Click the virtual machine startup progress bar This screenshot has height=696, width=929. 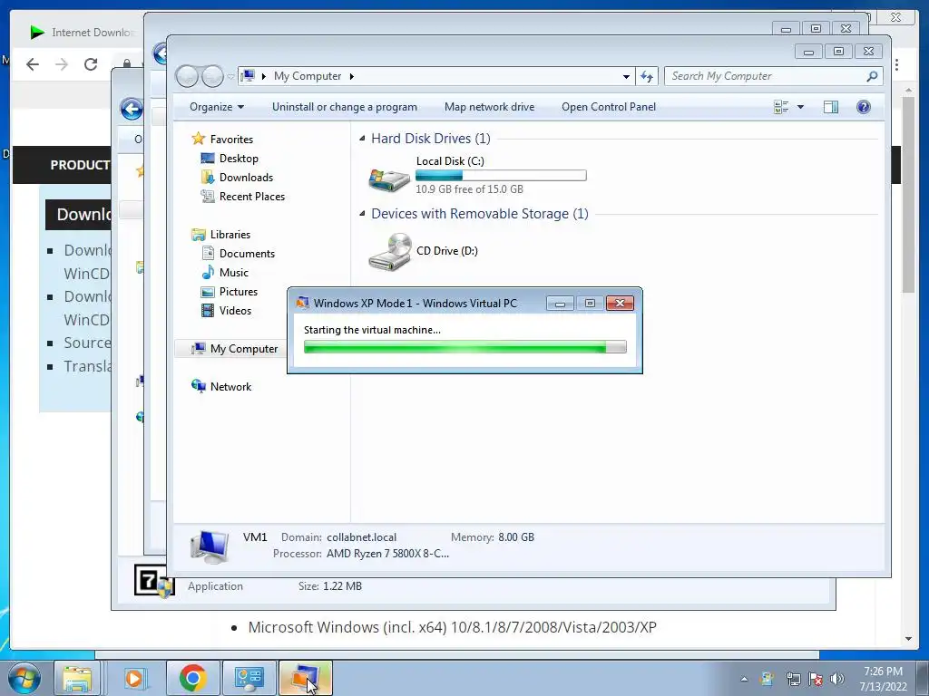(464, 347)
